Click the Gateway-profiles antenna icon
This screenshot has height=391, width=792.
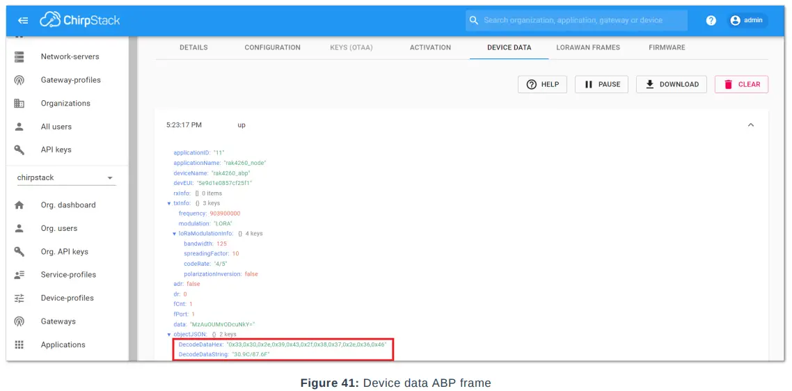pyautogui.click(x=19, y=80)
